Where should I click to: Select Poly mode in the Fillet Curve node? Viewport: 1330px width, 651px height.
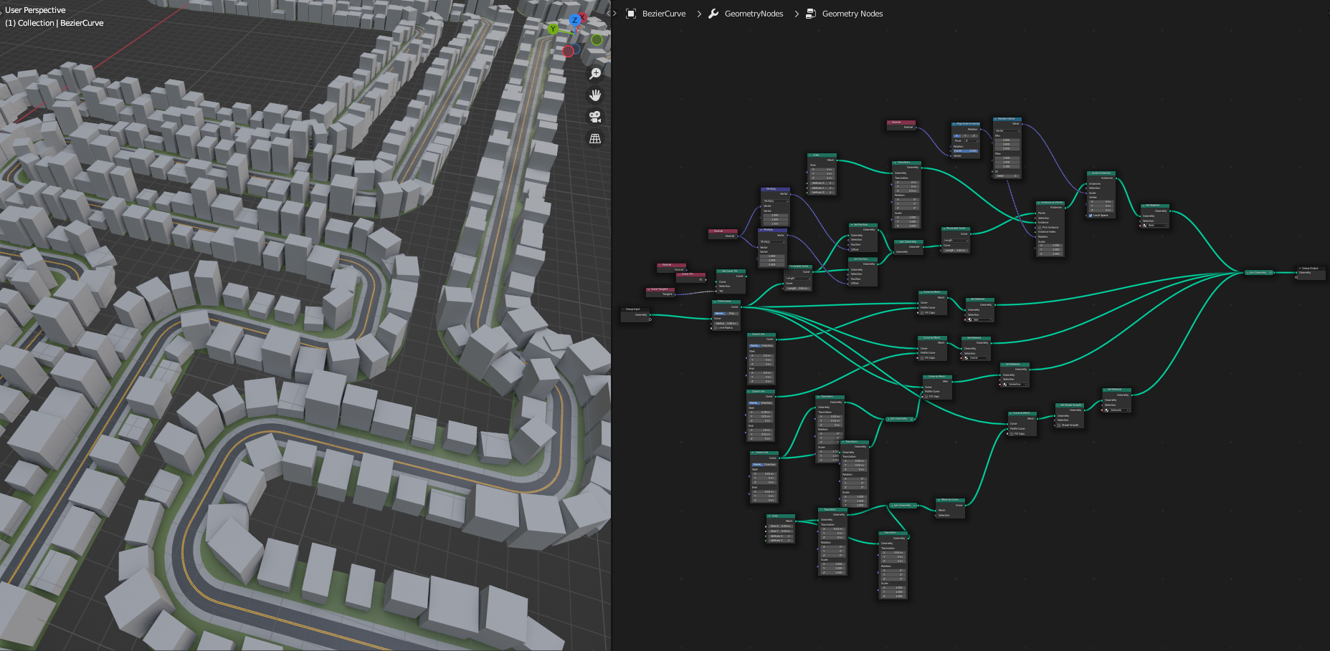[732, 314]
